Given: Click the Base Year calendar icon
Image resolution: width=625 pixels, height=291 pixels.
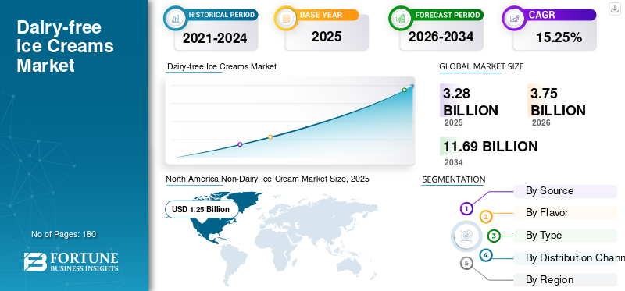Looking at the screenshot, I should coord(286,18).
